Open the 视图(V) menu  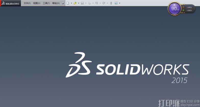click(36, 3)
